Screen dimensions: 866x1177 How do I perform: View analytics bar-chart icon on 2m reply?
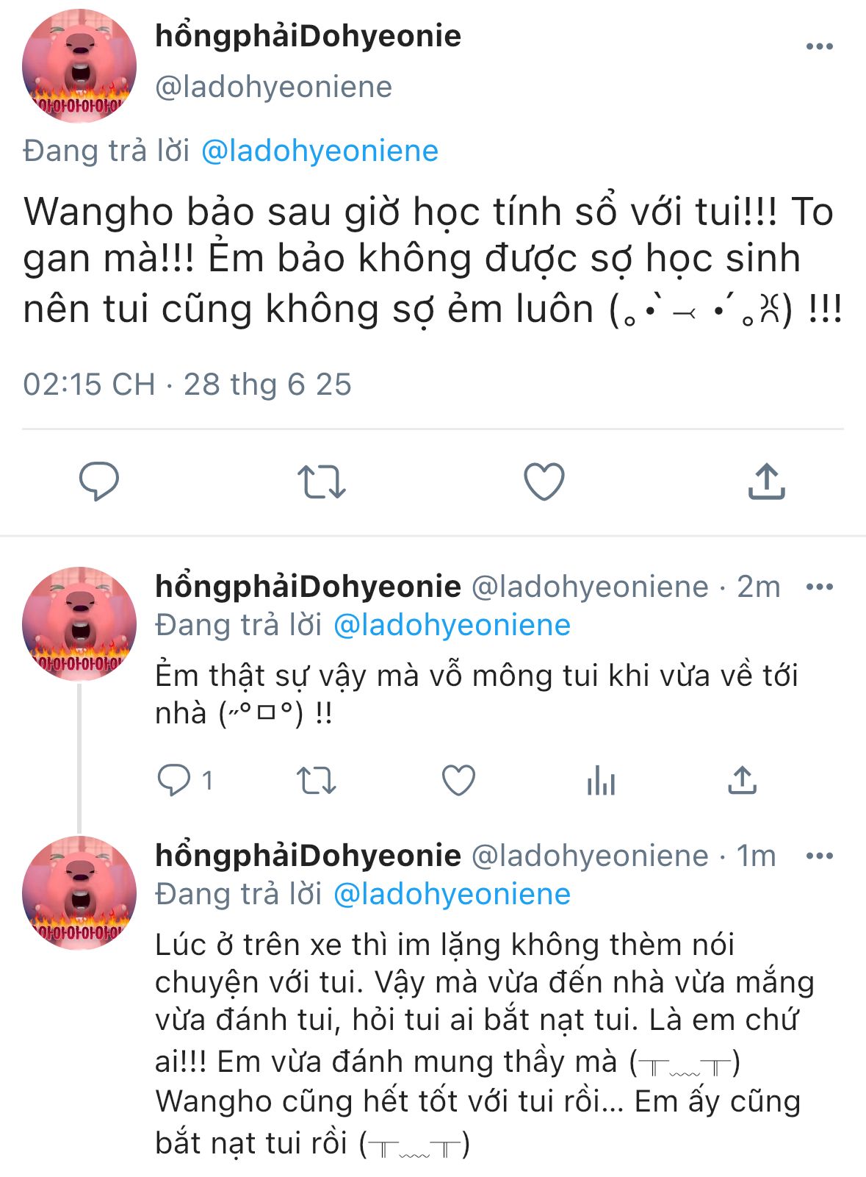pos(601,780)
